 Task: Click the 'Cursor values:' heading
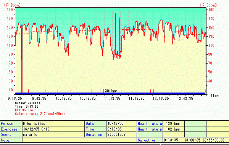(x=27, y=103)
